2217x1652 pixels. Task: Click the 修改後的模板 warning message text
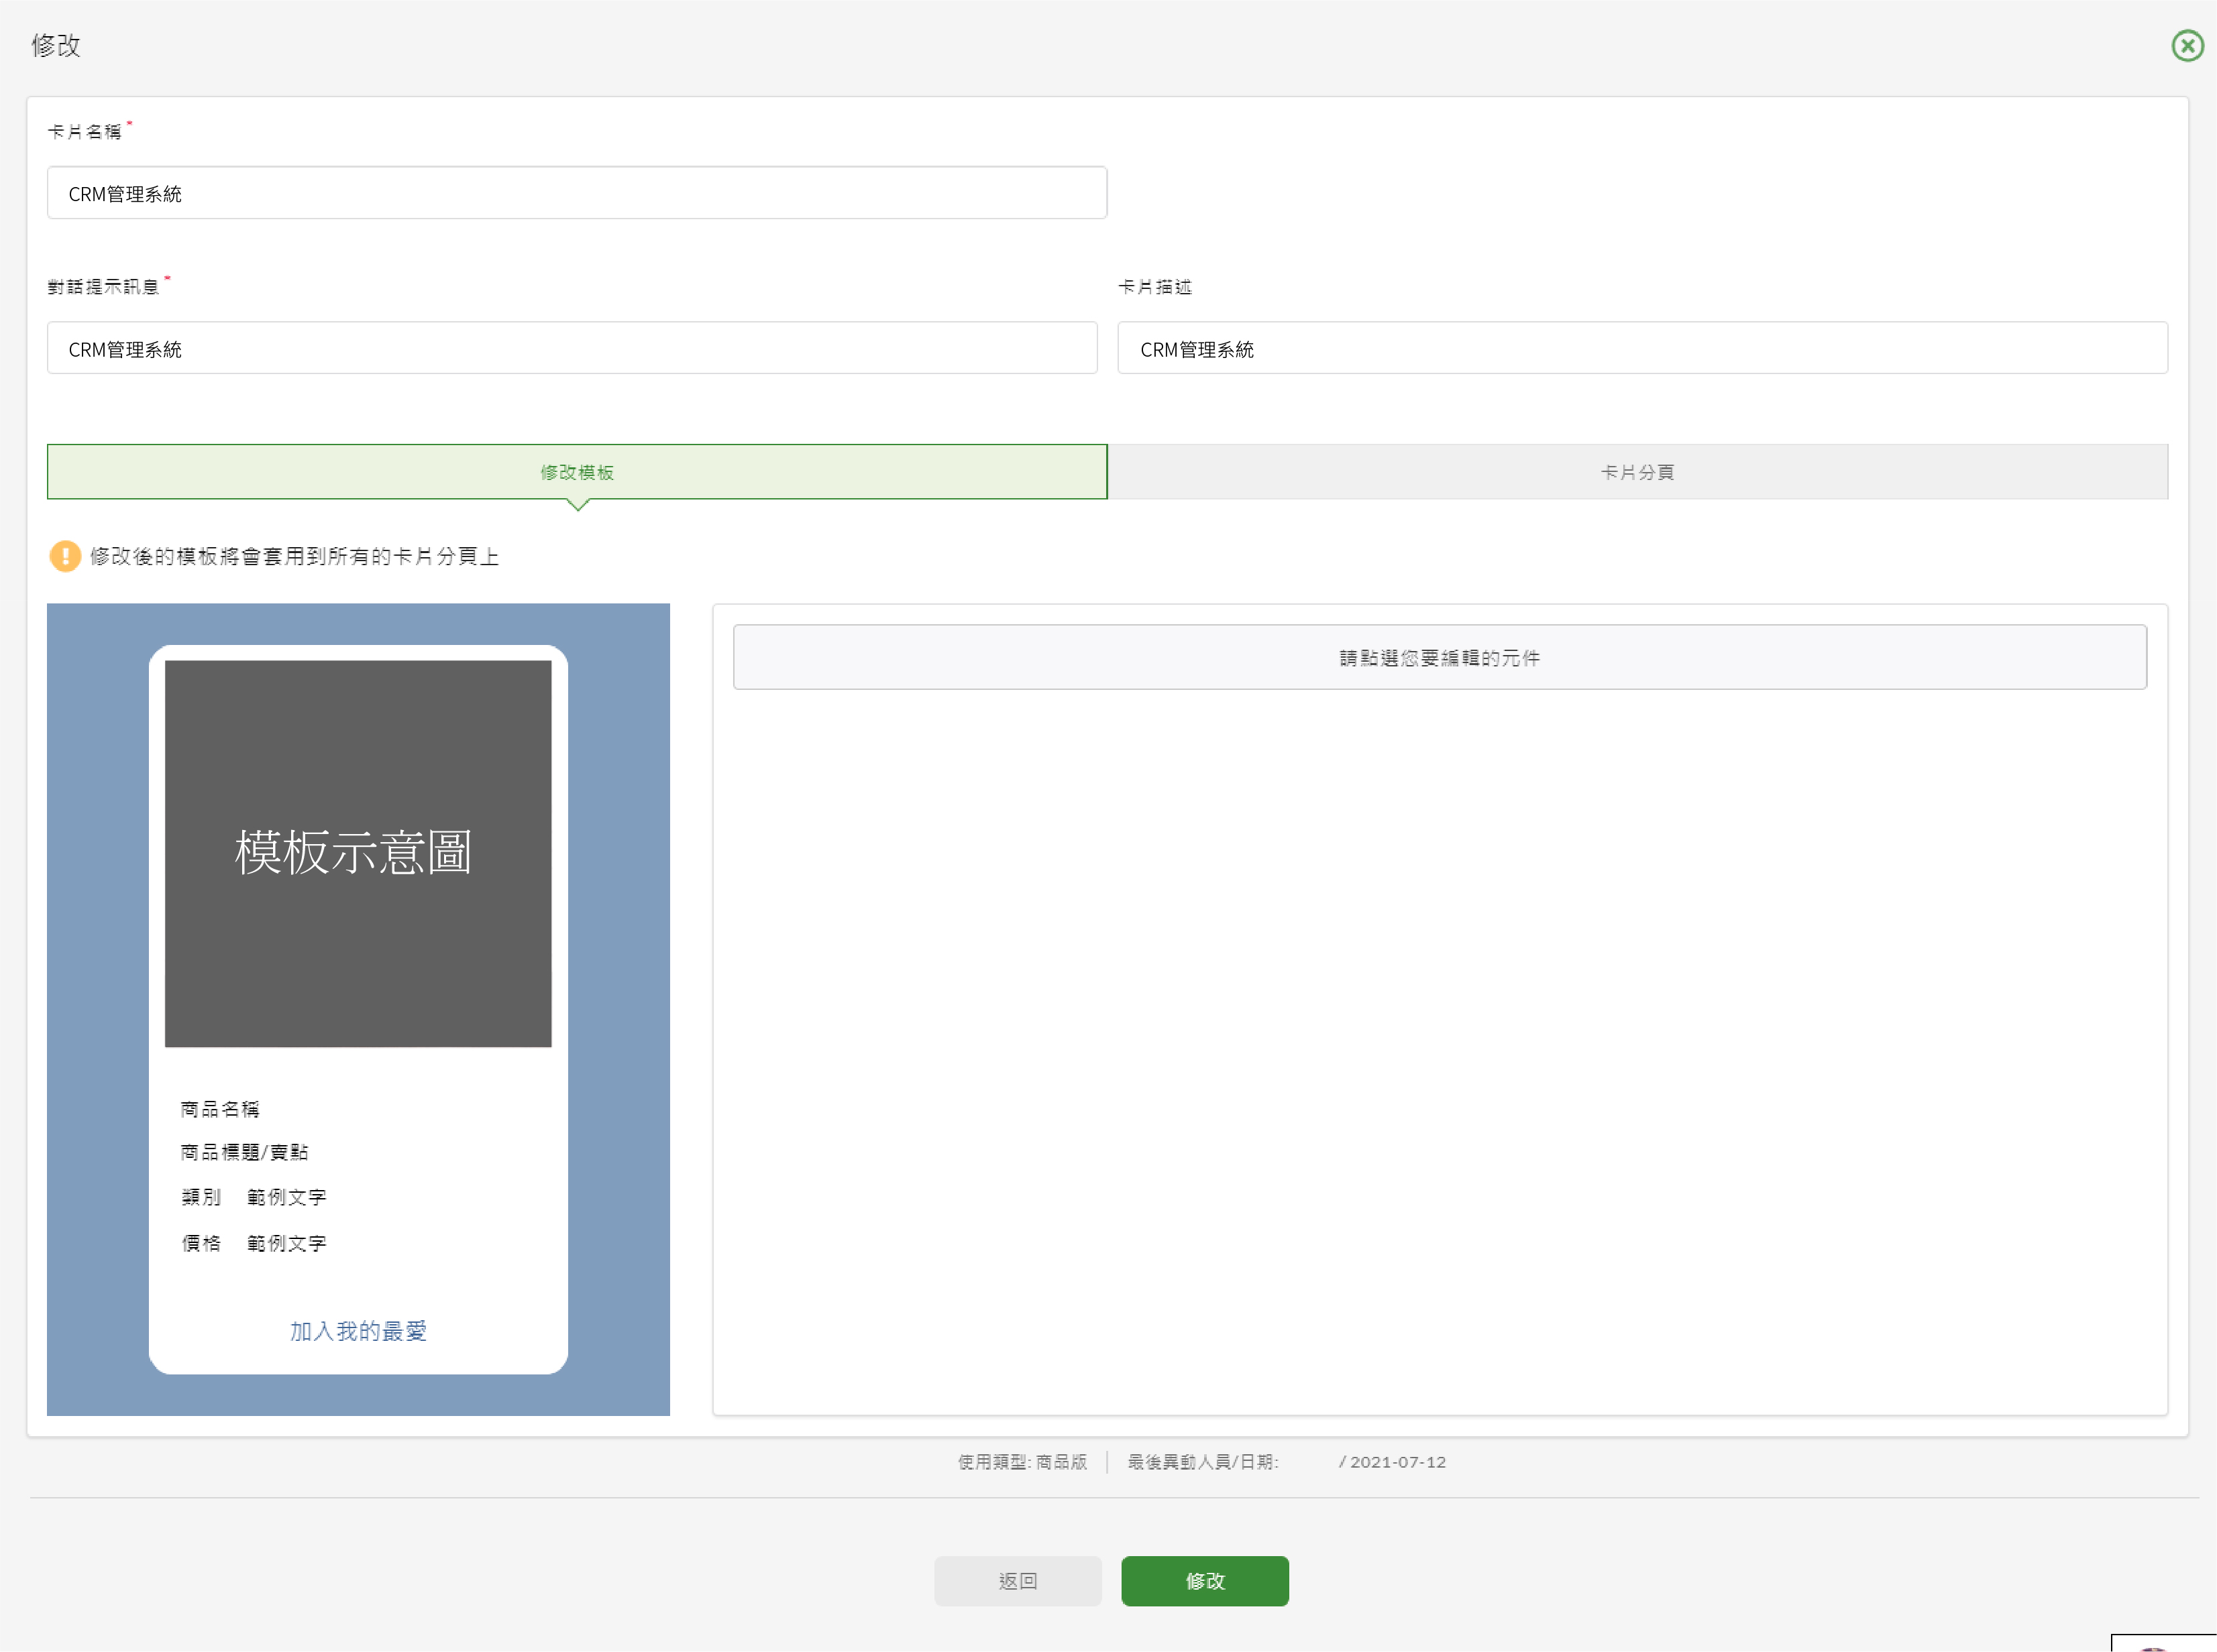click(x=294, y=556)
